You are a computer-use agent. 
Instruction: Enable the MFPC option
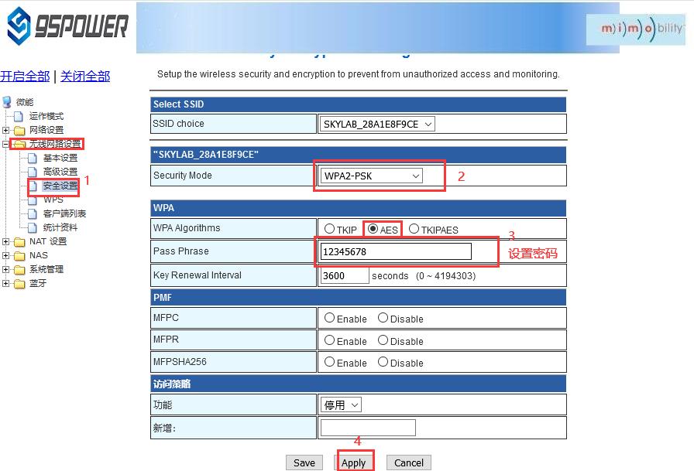pyautogui.click(x=330, y=318)
